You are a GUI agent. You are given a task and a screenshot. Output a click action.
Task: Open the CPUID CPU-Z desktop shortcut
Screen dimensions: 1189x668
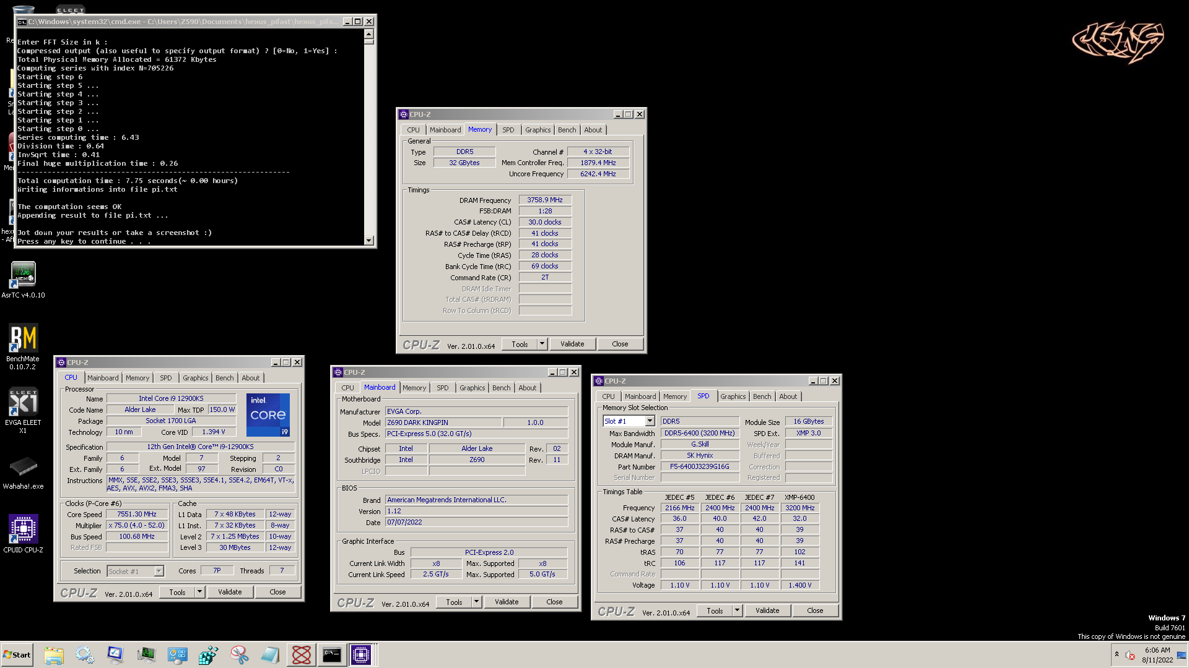click(23, 530)
